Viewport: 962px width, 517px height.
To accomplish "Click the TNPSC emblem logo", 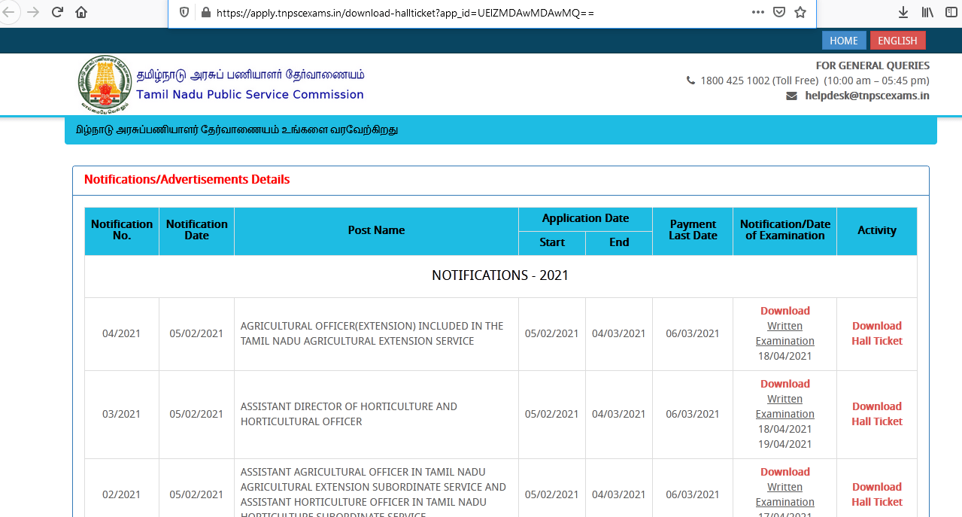I will (104, 84).
